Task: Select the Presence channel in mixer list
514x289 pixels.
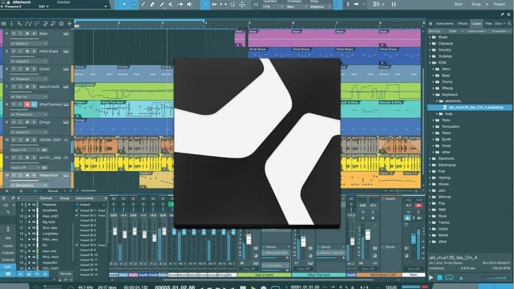Action: coord(49,205)
